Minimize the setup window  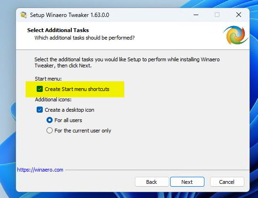point(196,15)
